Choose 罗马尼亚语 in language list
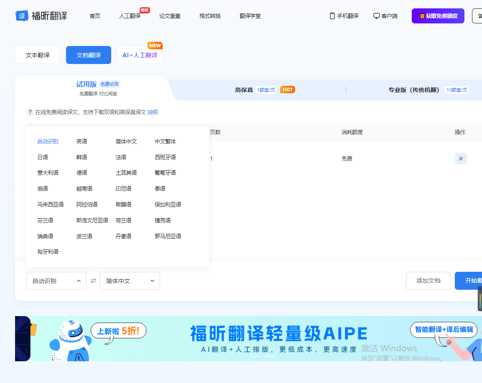Screen dimensions: 482x383 pos(168,236)
